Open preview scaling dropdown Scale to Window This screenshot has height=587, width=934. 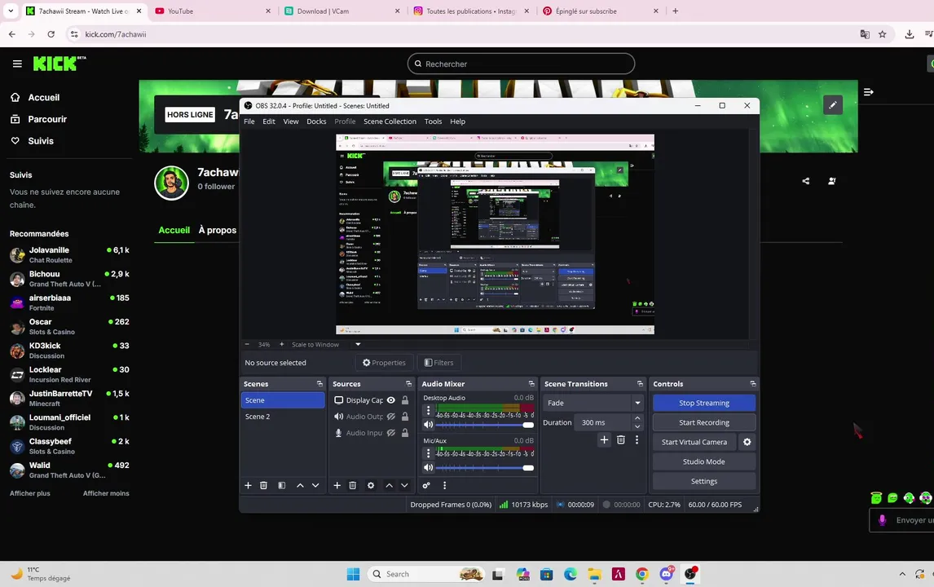coord(327,344)
